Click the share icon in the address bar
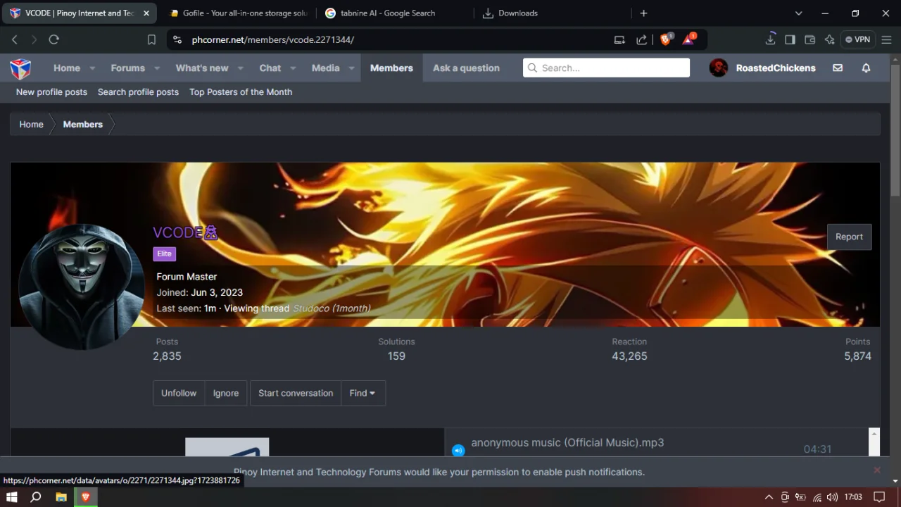The width and height of the screenshot is (901, 507). (641, 40)
